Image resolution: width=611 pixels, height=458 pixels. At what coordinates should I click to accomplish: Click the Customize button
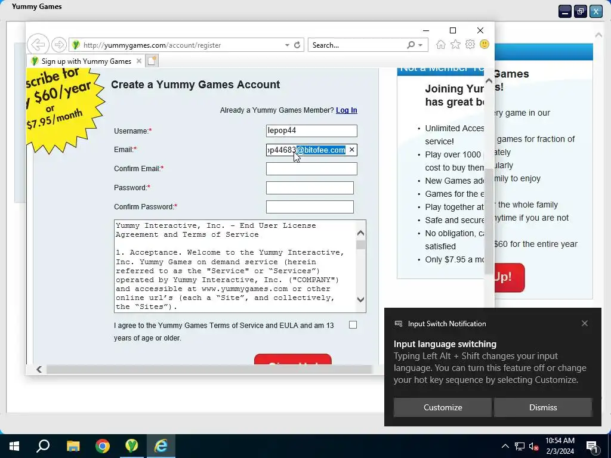click(x=443, y=407)
